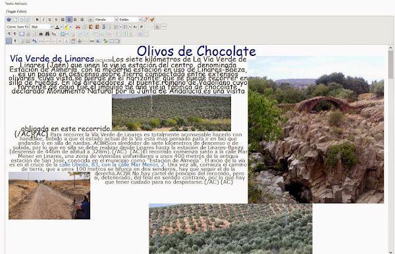Insert a table using the table icon
The width and height of the screenshot is (395, 254).
click(63, 34)
